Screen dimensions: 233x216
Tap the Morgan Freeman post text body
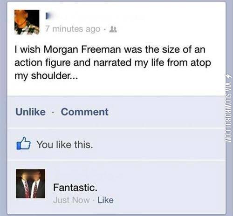click(113, 62)
